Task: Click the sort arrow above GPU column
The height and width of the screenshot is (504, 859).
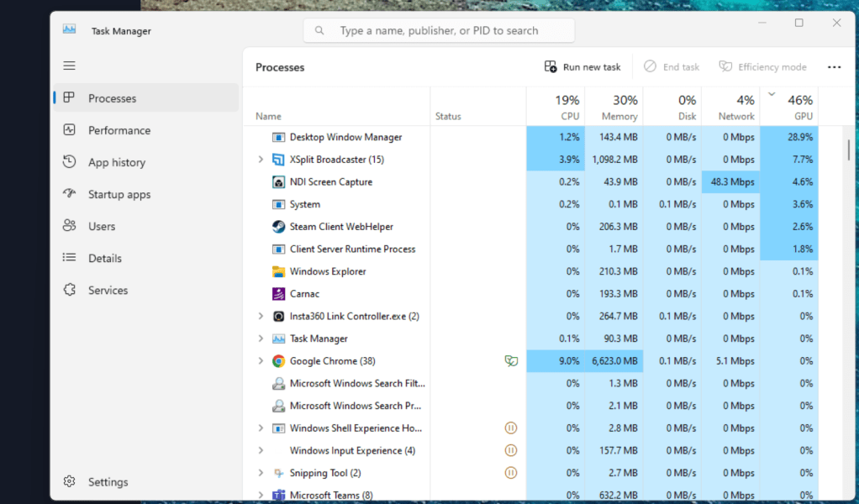Action: [x=772, y=94]
